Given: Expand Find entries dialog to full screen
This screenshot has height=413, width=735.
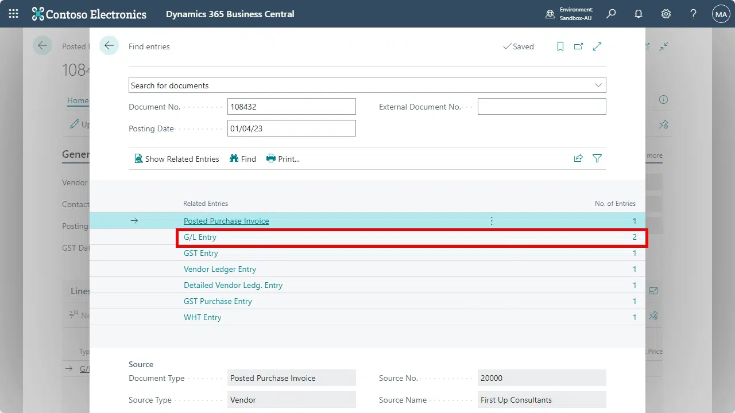Looking at the screenshot, I should coord(597,46).
